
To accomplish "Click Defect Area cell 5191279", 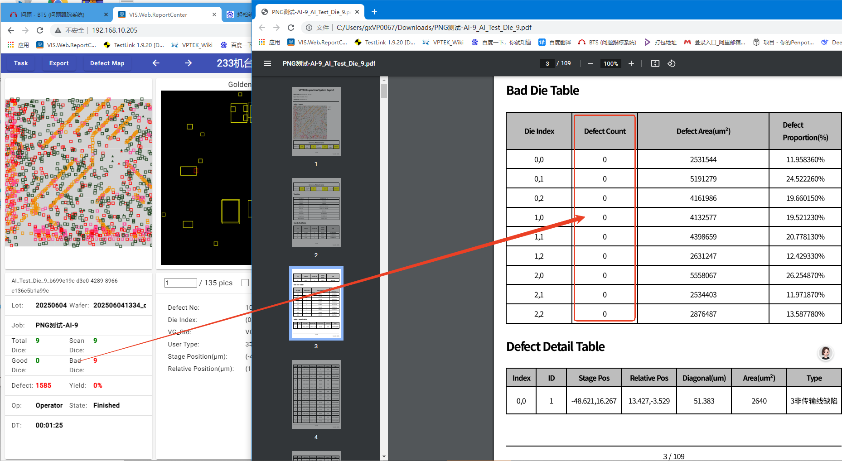I will point(703,179).
